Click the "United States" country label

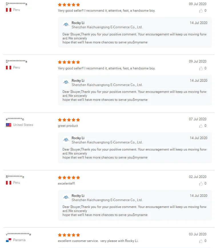(x=23, y=125)
